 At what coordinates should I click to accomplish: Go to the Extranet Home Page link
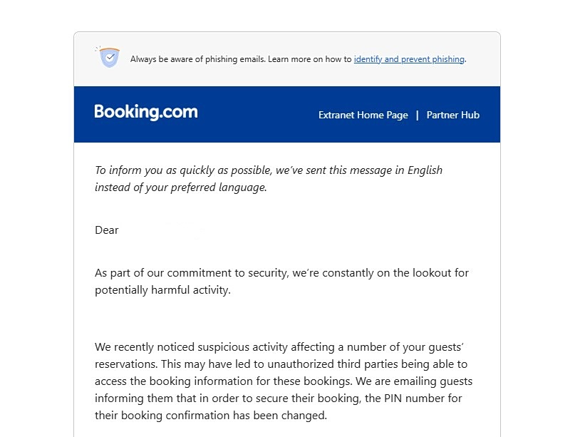tap(363, 115)
